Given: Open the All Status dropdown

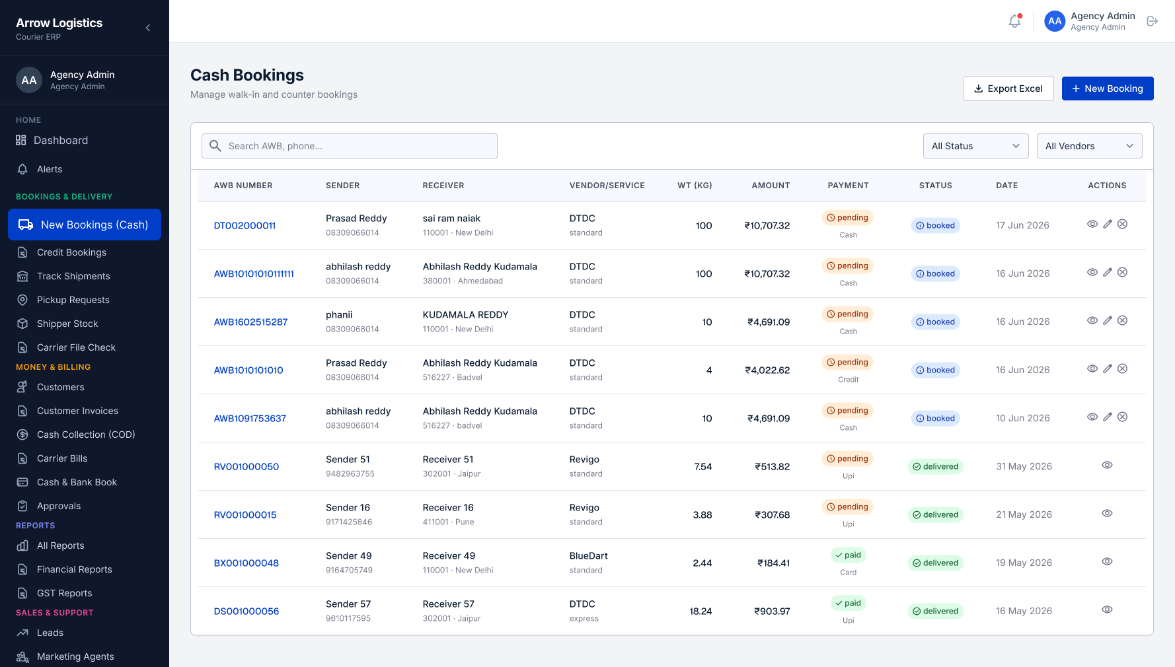Looking at the screenshot, I should tap(975, 146).
